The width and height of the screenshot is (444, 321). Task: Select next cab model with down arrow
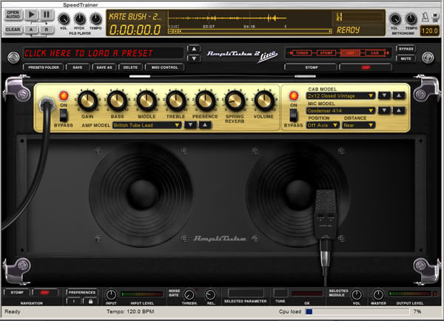point(384,95)
